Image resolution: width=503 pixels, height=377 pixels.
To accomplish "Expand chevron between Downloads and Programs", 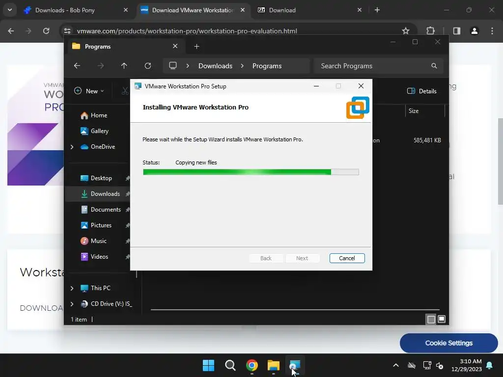I will 242,66.
